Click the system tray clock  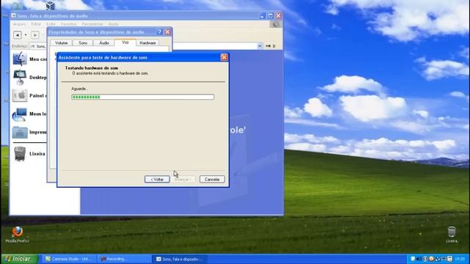click(x=460, y=259)
